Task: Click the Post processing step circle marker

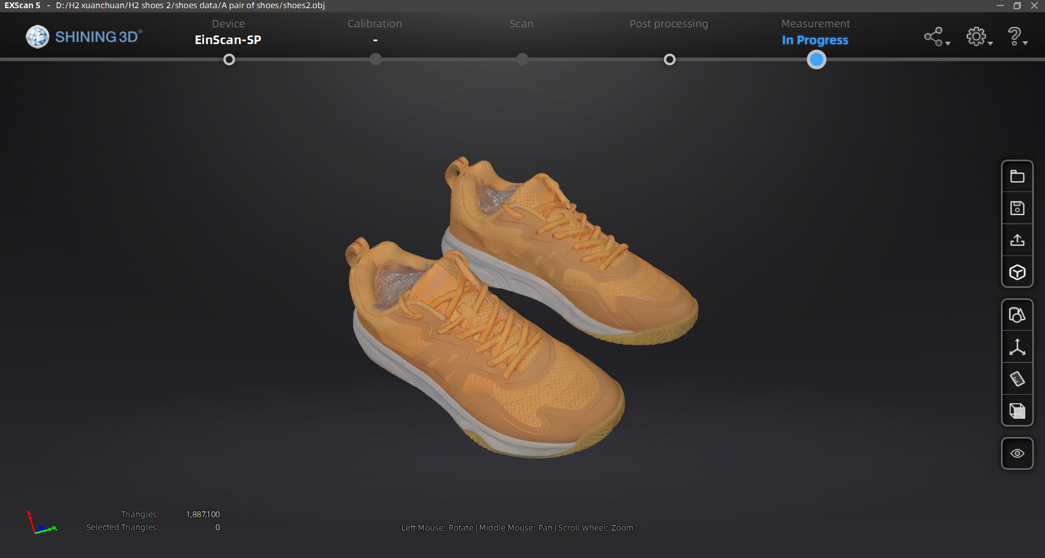Action: click(669, 60)
